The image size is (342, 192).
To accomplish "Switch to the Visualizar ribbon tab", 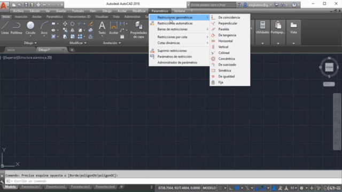I will pos(102,17).
